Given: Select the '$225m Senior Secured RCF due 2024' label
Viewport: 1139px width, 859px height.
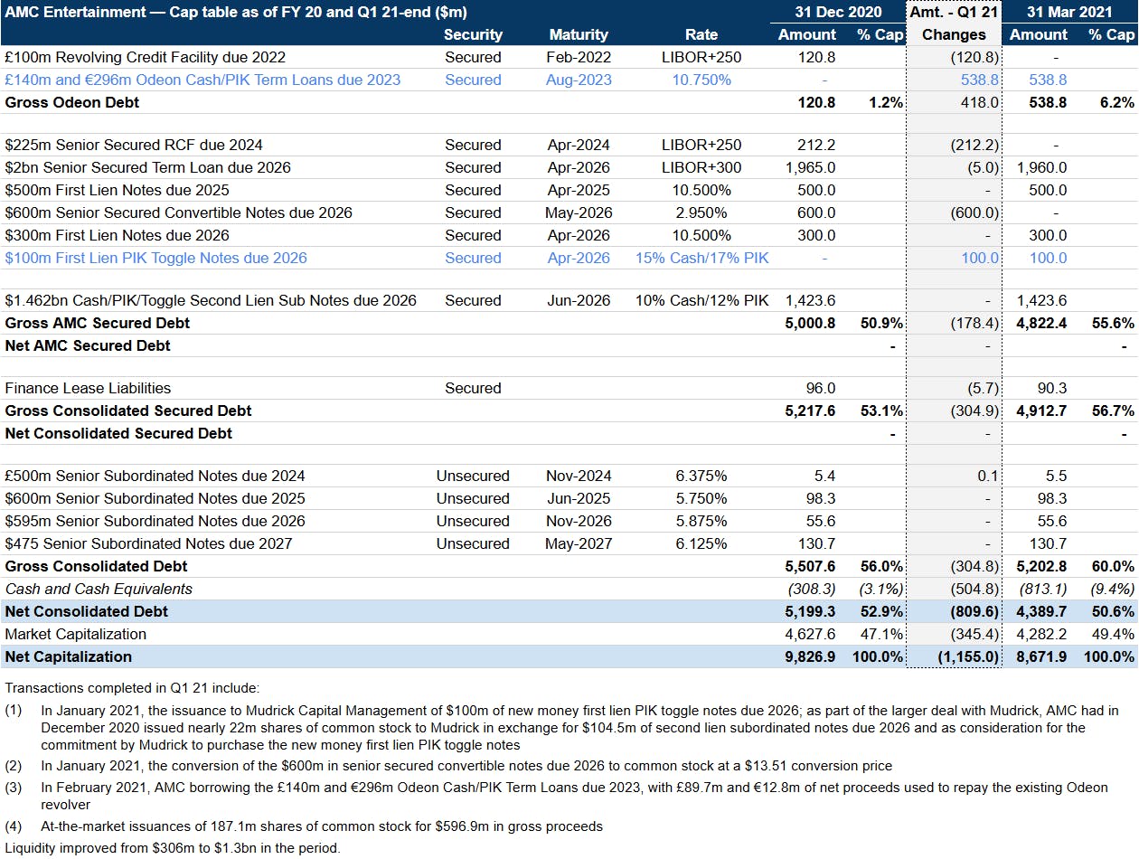Looking at the screenshot, I should point(134,145).
